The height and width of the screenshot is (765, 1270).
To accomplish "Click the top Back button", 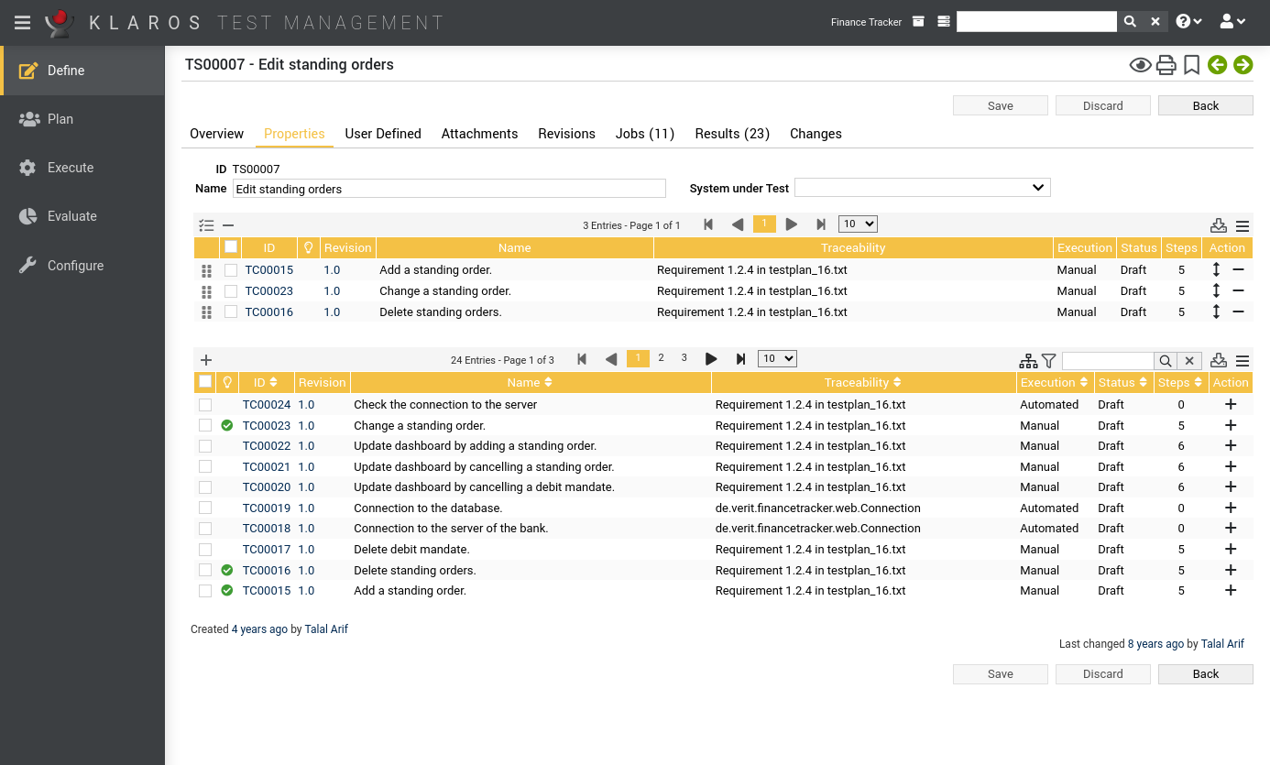I will click(x=1205, y=105).
